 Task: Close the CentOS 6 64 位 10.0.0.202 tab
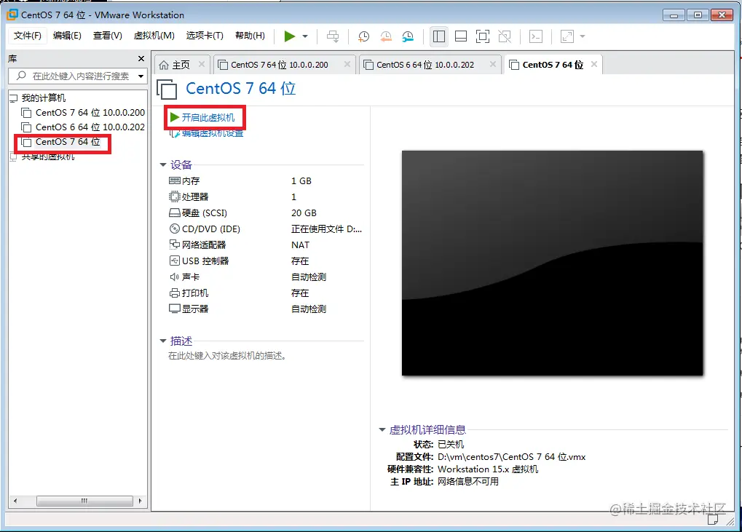click(493, 64)
